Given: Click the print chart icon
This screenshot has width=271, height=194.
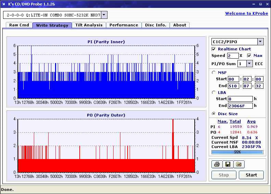Looking at the screenshot, I should 217,165.
